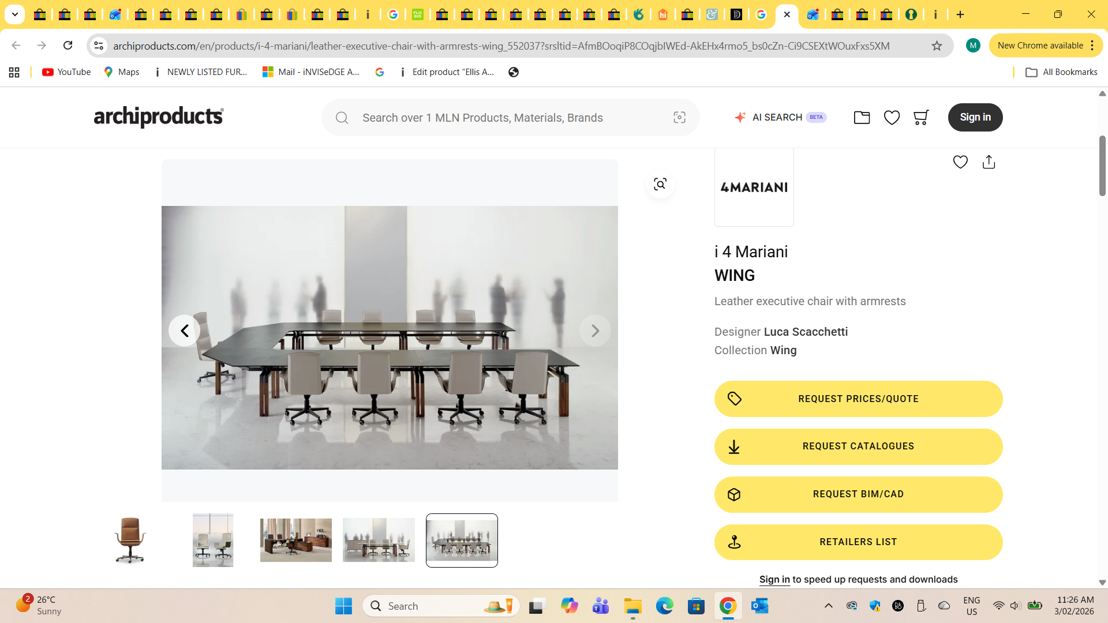
Task: Open Chrome apps grid icon
Action: coord(14,72)
